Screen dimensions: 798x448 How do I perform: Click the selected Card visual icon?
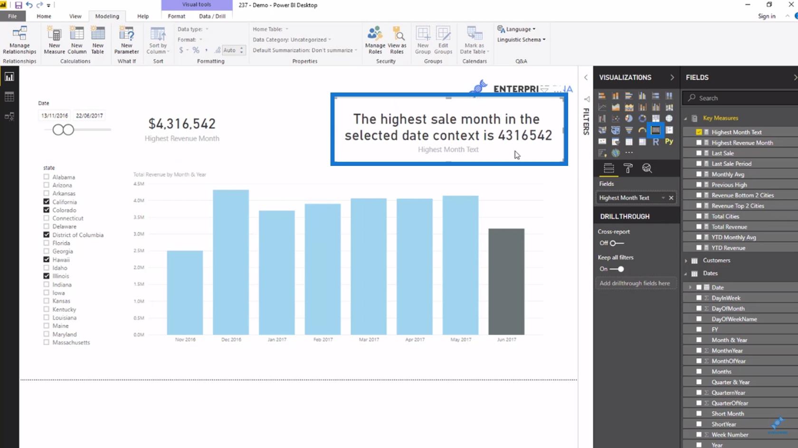click(655, 130)
